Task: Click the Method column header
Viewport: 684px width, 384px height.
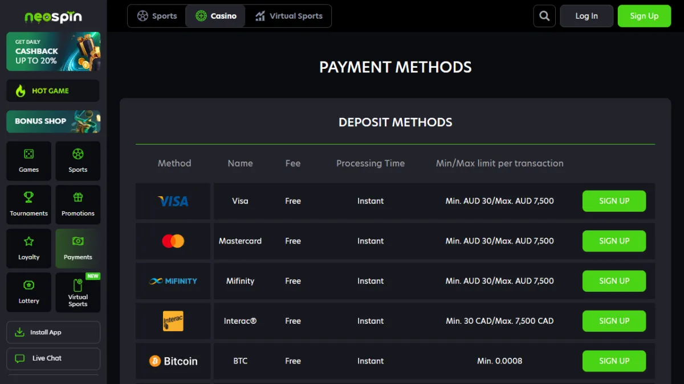Action: 174,163
